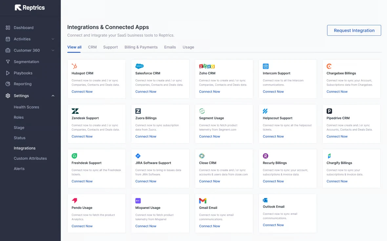This screenshot has height=241, width=387.
Task: Click the Hubspot CRM logo icon
Action: coord(74,66)
